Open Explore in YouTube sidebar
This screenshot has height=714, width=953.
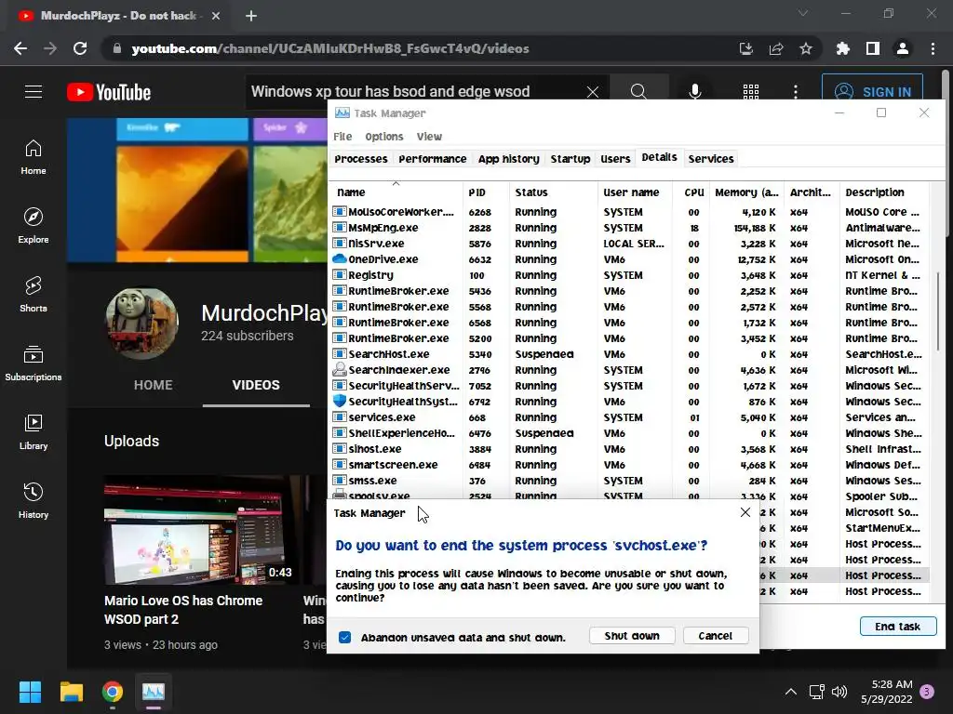coord(34,226)
